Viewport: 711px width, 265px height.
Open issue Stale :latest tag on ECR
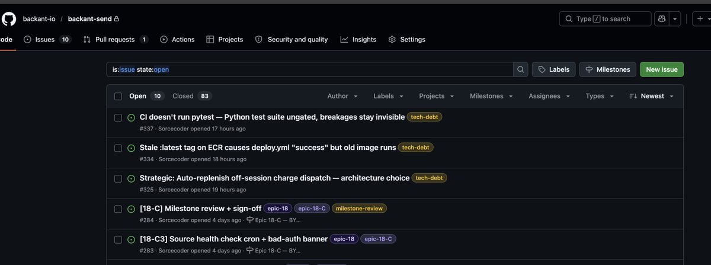click(x=268, y=147)
